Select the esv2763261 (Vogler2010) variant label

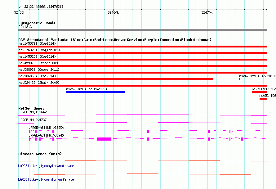click(x=40, y=50)
